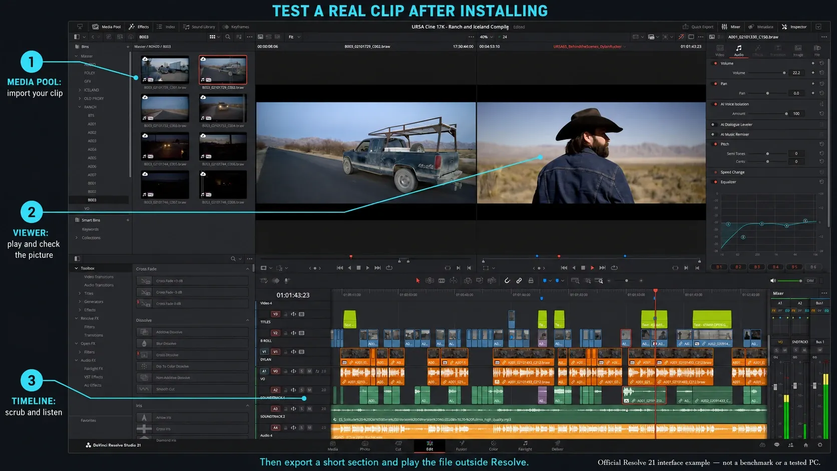Open the Effects panel button
Viewport: 837px width, 471px height.
point(139,27)
